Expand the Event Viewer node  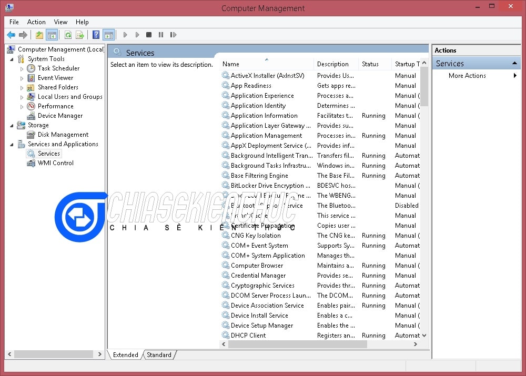tap(22, 78)
